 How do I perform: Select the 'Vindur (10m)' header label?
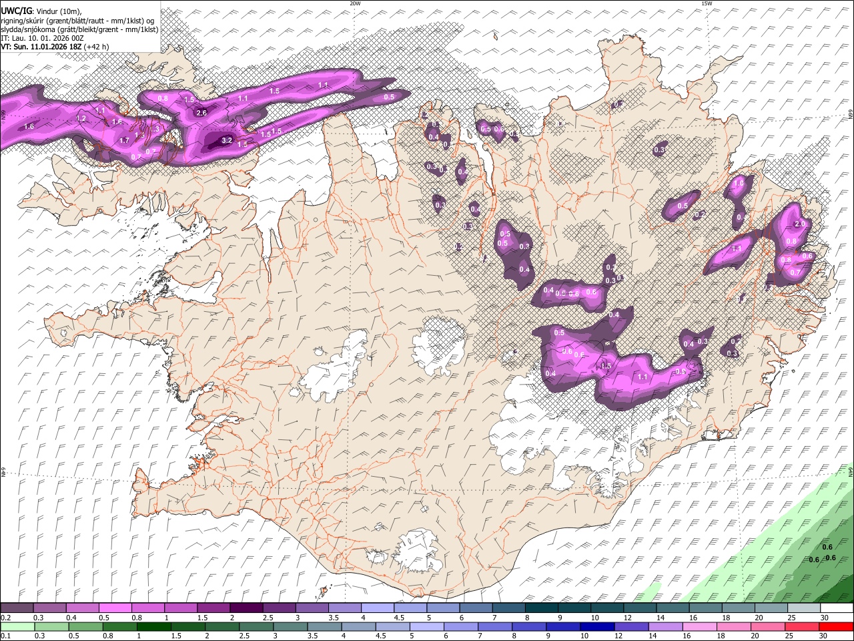58,11
